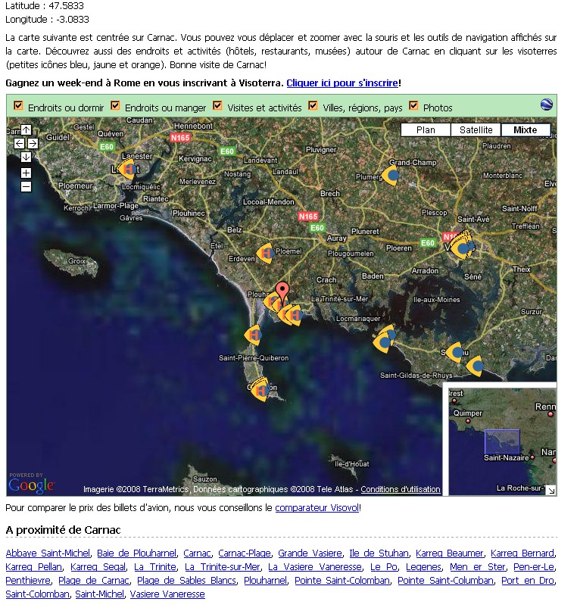This screenshot has width=577, height=611.
Task: Open the Vasiere Vaneresse link
Action: coord(167,594)
